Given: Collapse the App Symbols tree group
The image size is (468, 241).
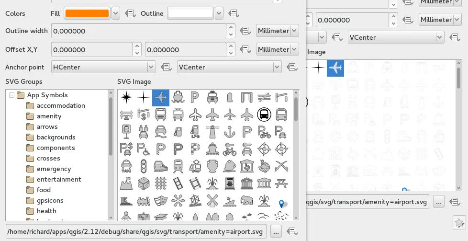Looking at the screenshot, I should point(11,95).
